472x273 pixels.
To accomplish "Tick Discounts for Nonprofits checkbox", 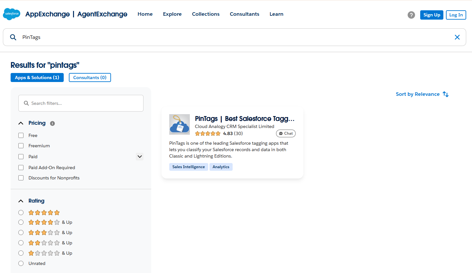I will [21, 178].
